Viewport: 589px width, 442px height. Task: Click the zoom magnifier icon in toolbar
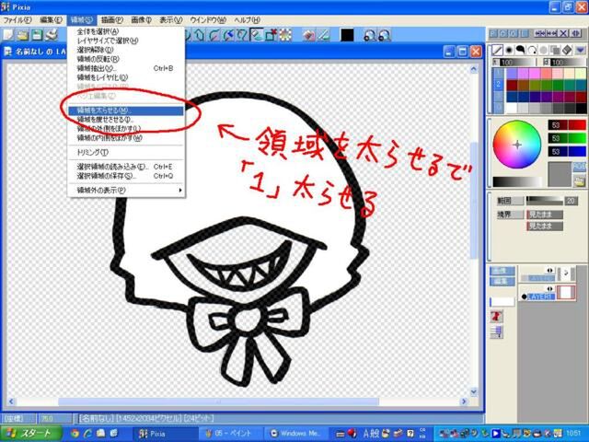(369, 35)
